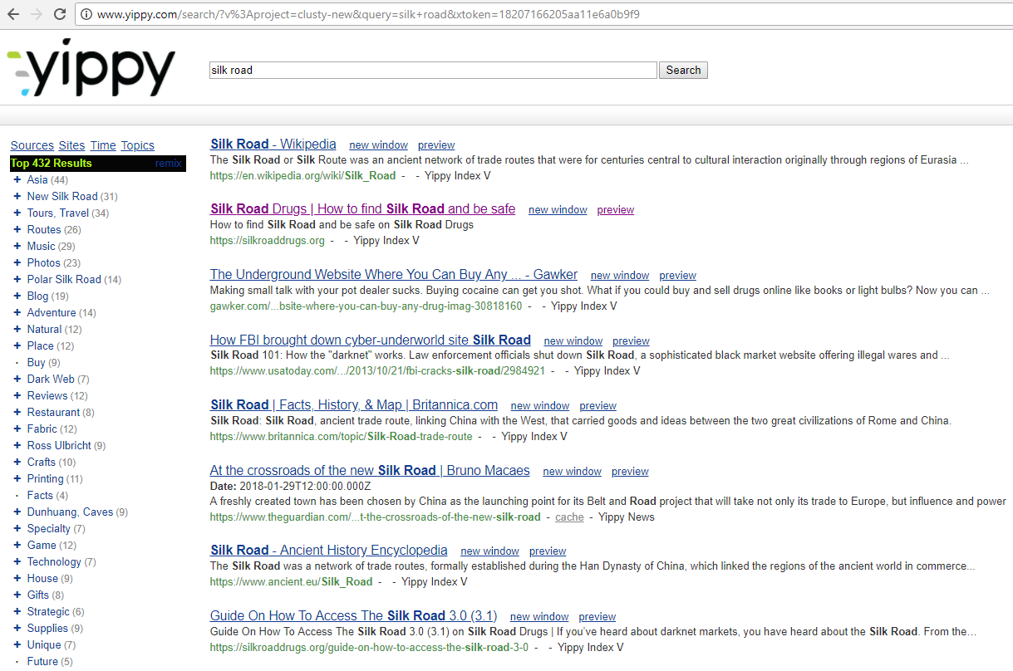The image size is (1013, 671).
Task: Select the Reviews cluster label
Action: (x=47, y=395)
